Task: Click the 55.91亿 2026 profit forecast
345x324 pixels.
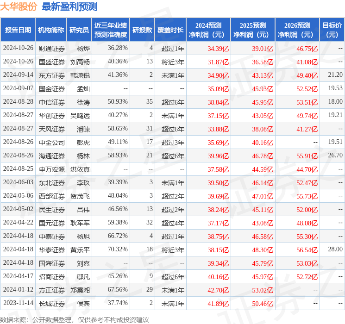Action: [x=307, y=156]
